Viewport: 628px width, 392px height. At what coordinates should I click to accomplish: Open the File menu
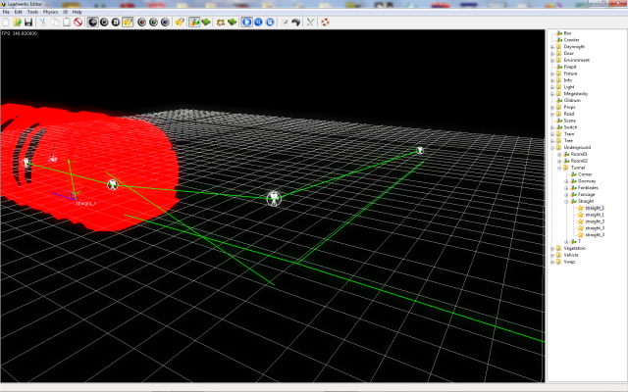pyautogui.click(x=6, y=12)
